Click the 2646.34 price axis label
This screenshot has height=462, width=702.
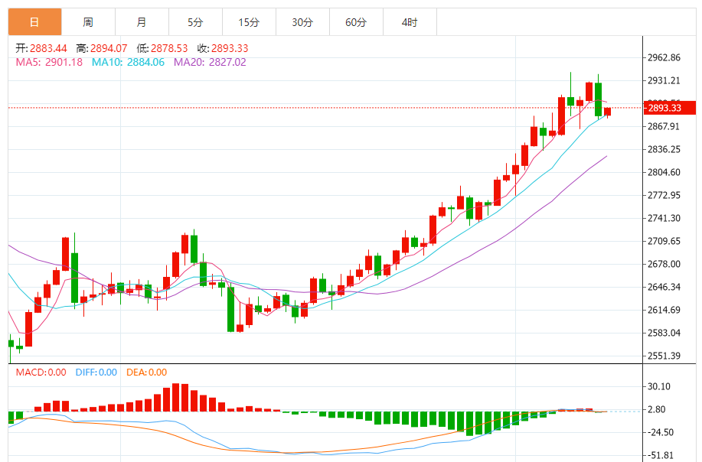click(664, 287)
